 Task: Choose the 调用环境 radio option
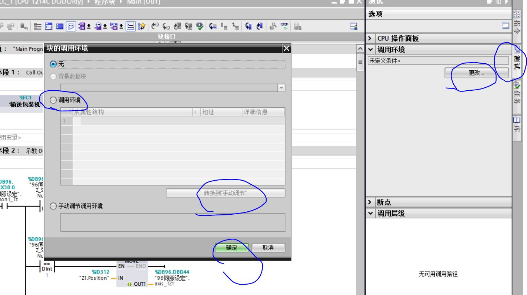tap(53, 100)
